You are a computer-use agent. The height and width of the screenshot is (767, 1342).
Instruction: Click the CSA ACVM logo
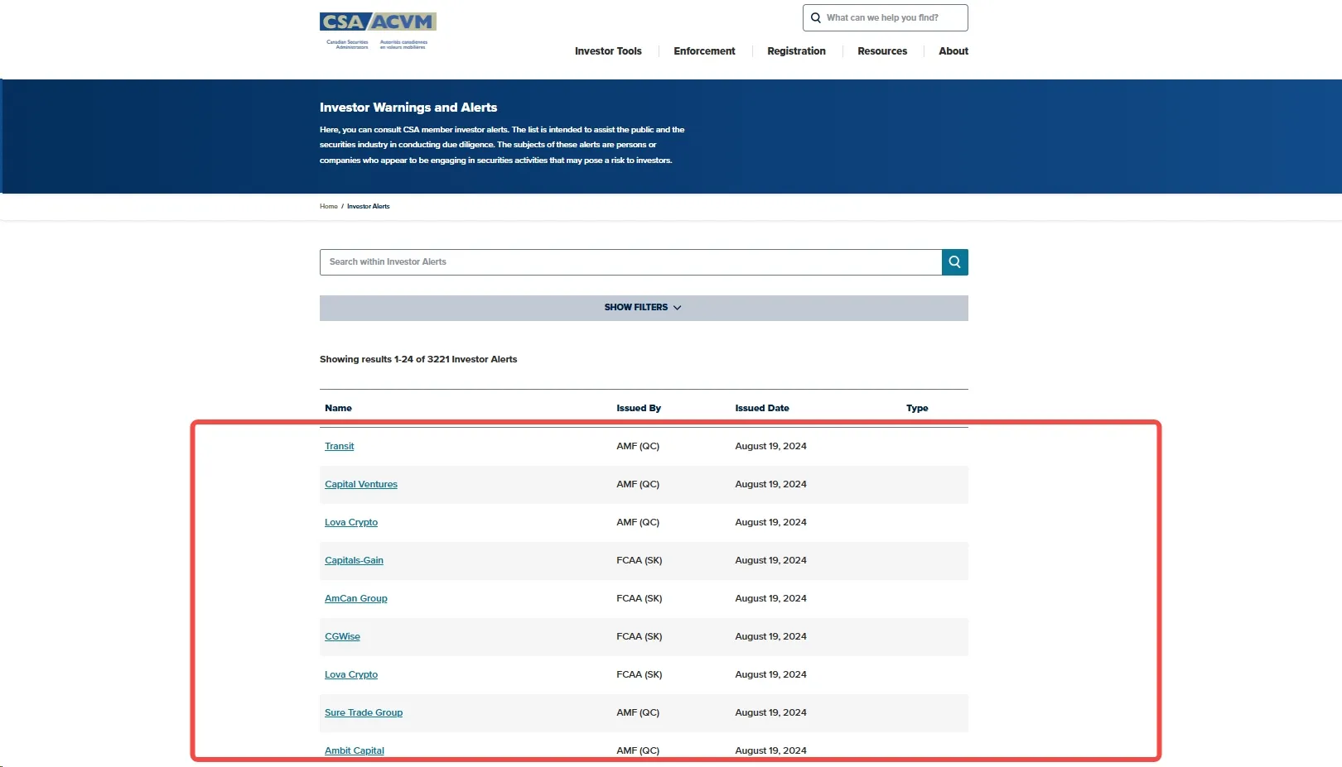378,31
